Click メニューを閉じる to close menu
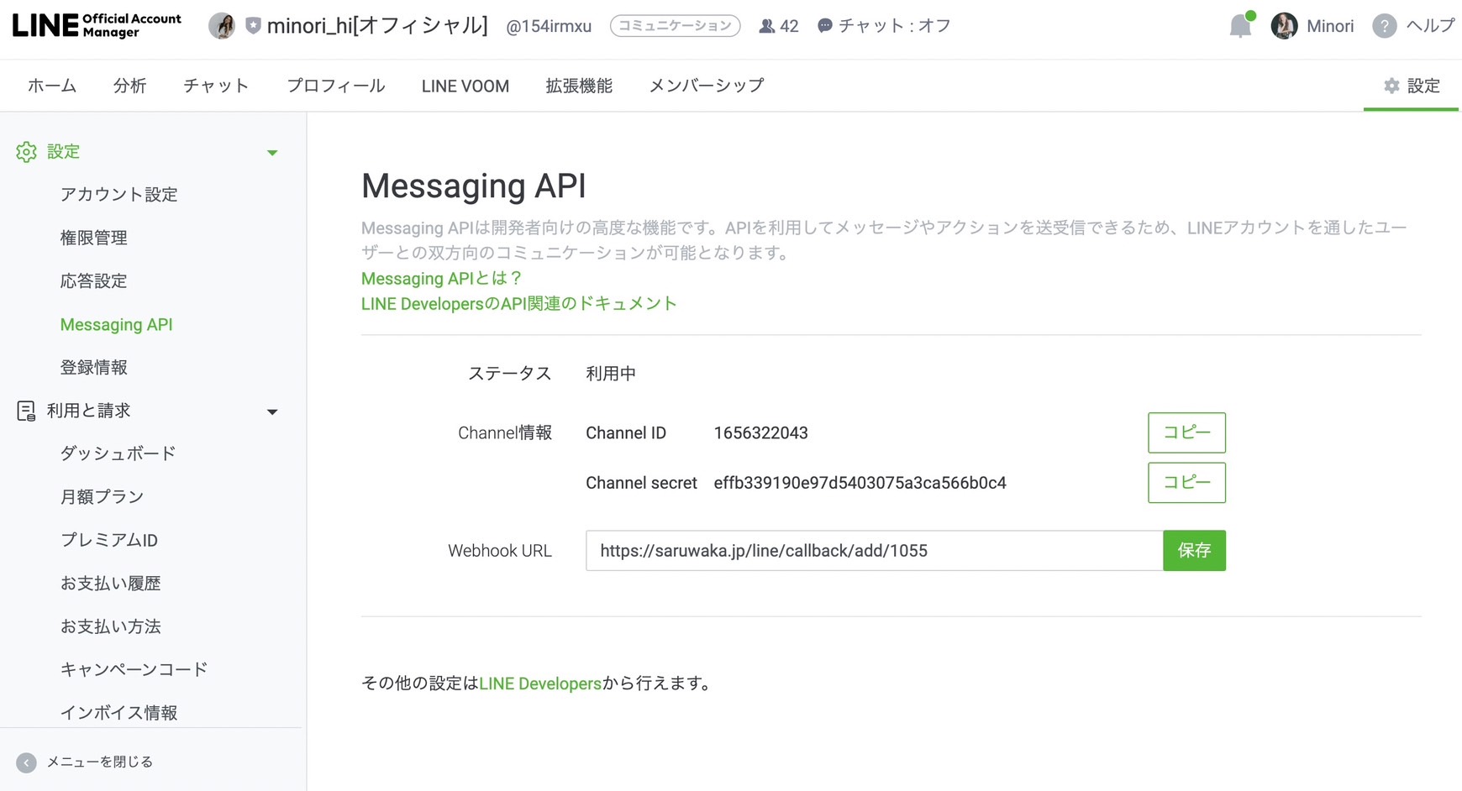The height and width of the screenshot is (791, 1462). click(x=100, y=762)
